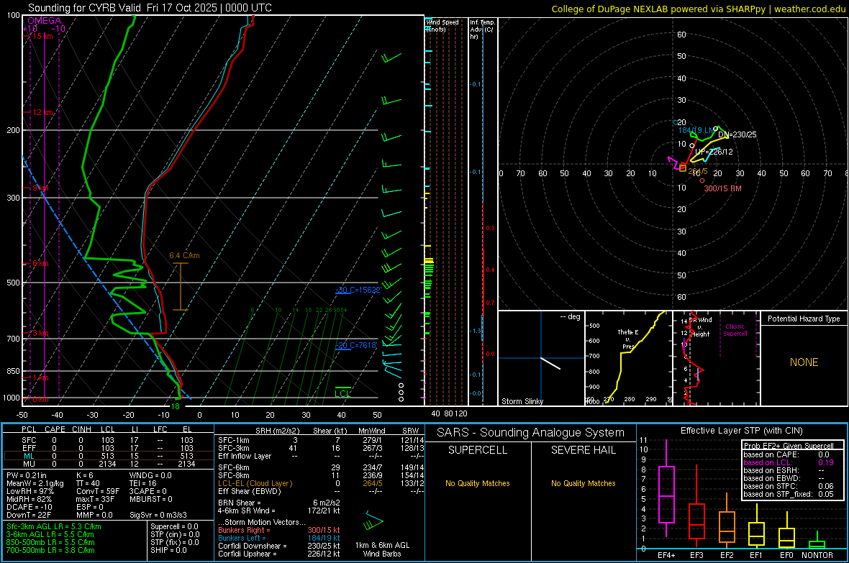The width and height of the screenshot is (849, 563).
Task: Click the '9 km' height marker label
Action: (40, 188)
